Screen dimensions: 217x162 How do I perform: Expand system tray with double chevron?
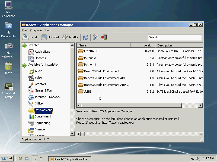click(192, 159)
